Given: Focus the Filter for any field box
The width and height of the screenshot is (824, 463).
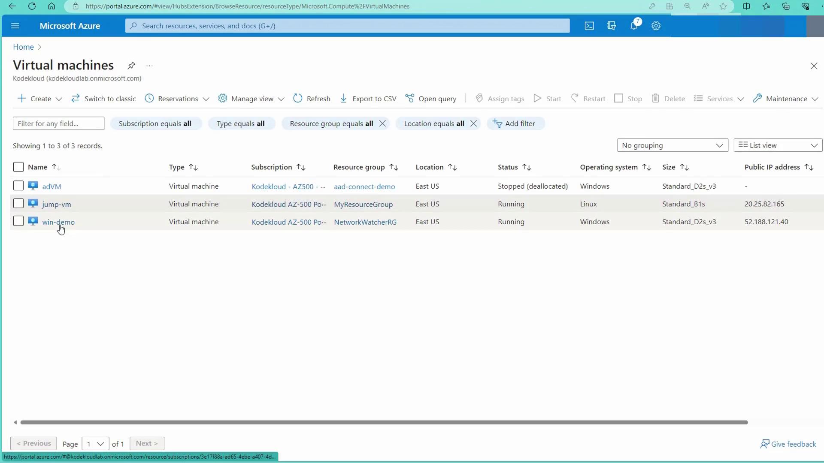Looking at the screenshot, I should (58, 123).
